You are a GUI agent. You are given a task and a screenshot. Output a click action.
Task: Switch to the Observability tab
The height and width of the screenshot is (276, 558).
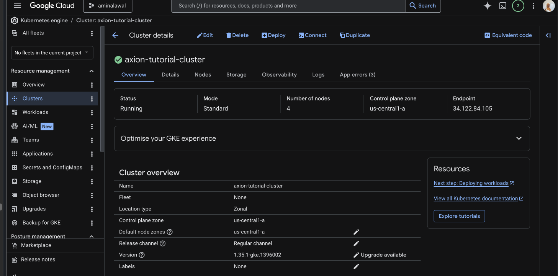pyautogui.click(x=279, y=75)
